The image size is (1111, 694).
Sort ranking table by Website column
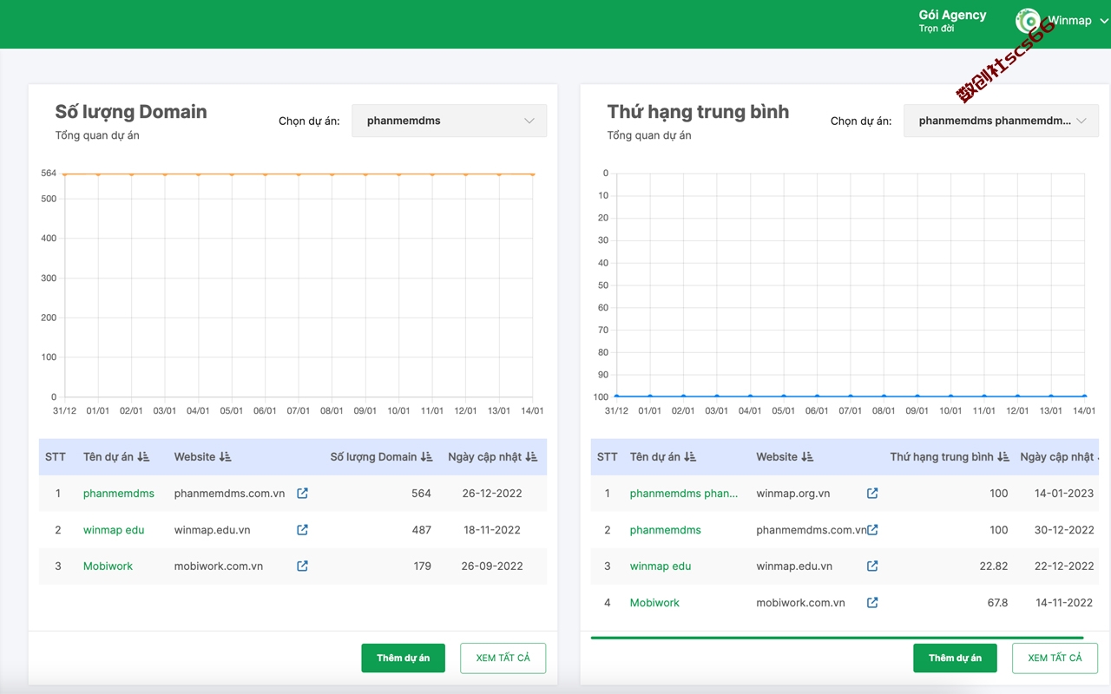(x=807, y=456)
